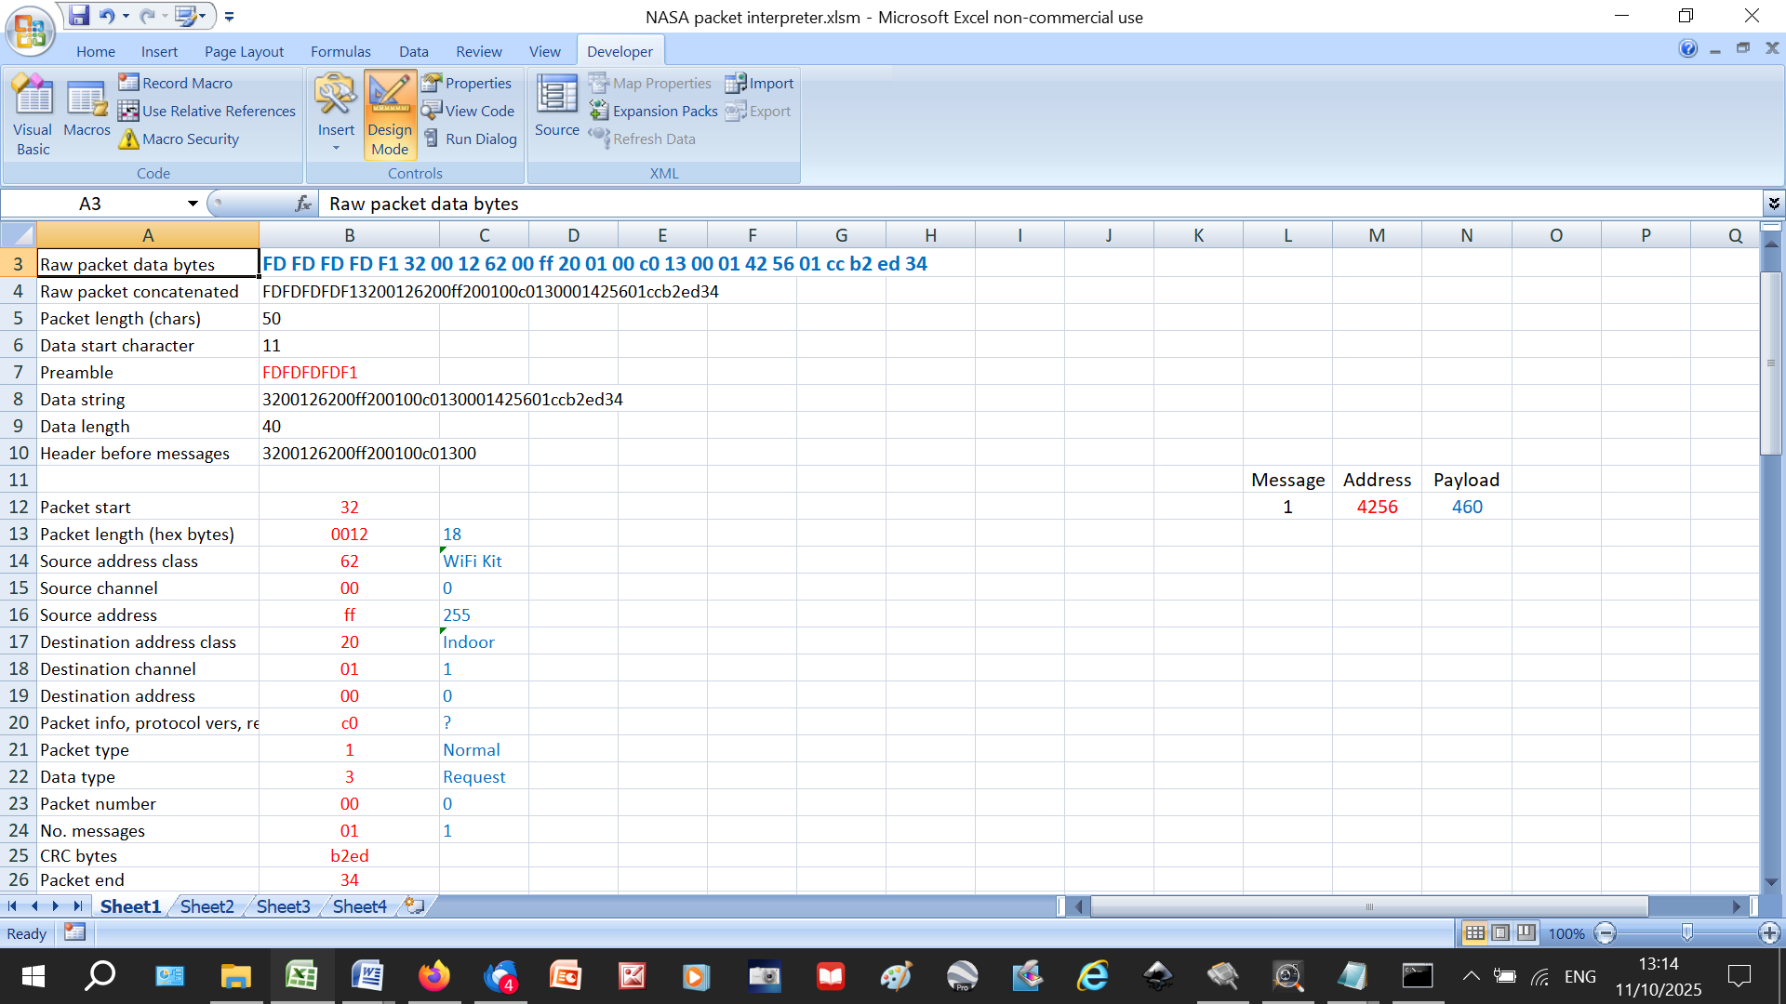Screen dimensions: 1786x1004
Task: Toggle Design Mode off
Action: 390,115
